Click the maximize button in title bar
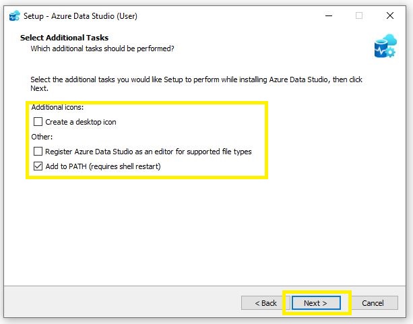Image resolution: width=413 pixels, height=324 pixels. (x=358, y=15)
